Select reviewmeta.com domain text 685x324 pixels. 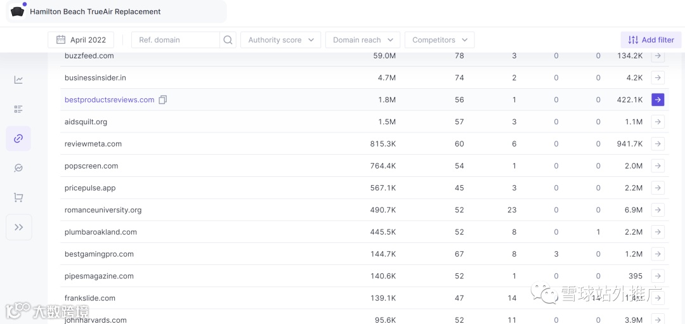[93, 144]
